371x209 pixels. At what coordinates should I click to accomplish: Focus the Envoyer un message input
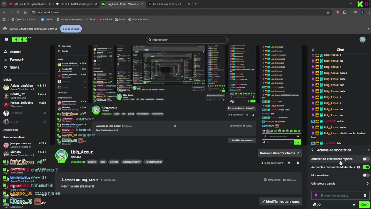[x=340, y=195]
